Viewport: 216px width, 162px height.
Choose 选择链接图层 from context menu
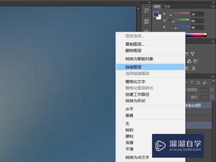[x=150, y=73]
